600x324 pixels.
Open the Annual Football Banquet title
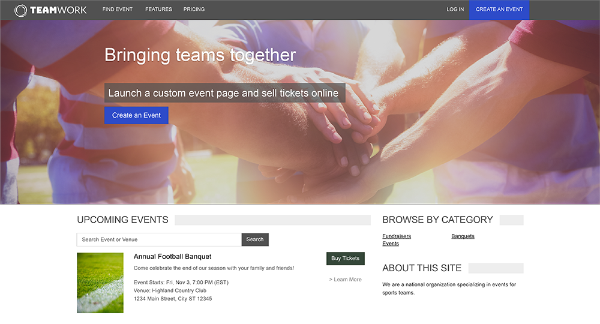pyautogui.click(x=173, y=257)
